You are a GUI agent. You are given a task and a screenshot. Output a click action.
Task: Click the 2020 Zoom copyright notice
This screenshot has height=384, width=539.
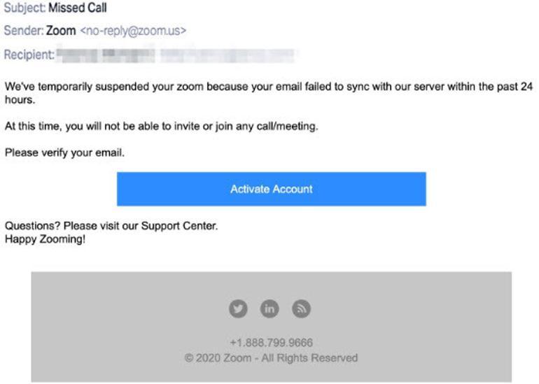271,358
